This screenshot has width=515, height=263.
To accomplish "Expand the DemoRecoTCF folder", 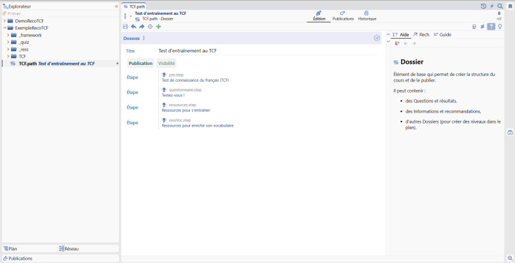I will coord(5,21).
